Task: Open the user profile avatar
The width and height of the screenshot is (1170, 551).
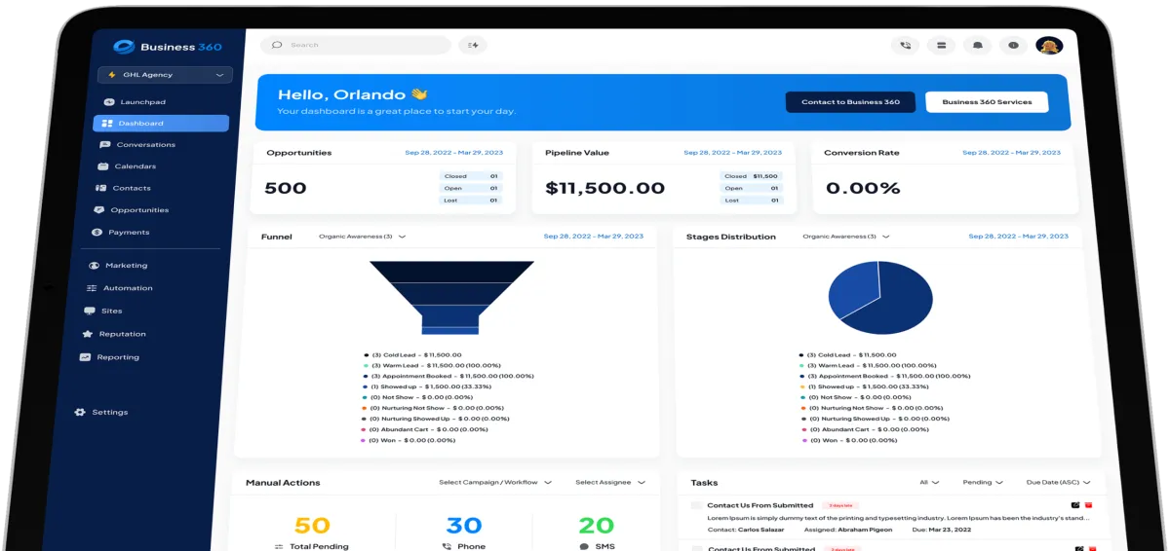Action: pyautogui.click(x=1049, y=45)
